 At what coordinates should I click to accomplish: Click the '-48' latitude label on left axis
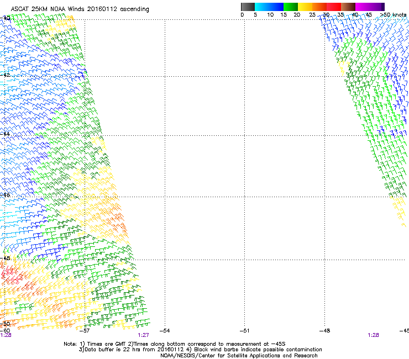[x=5, y=258]
